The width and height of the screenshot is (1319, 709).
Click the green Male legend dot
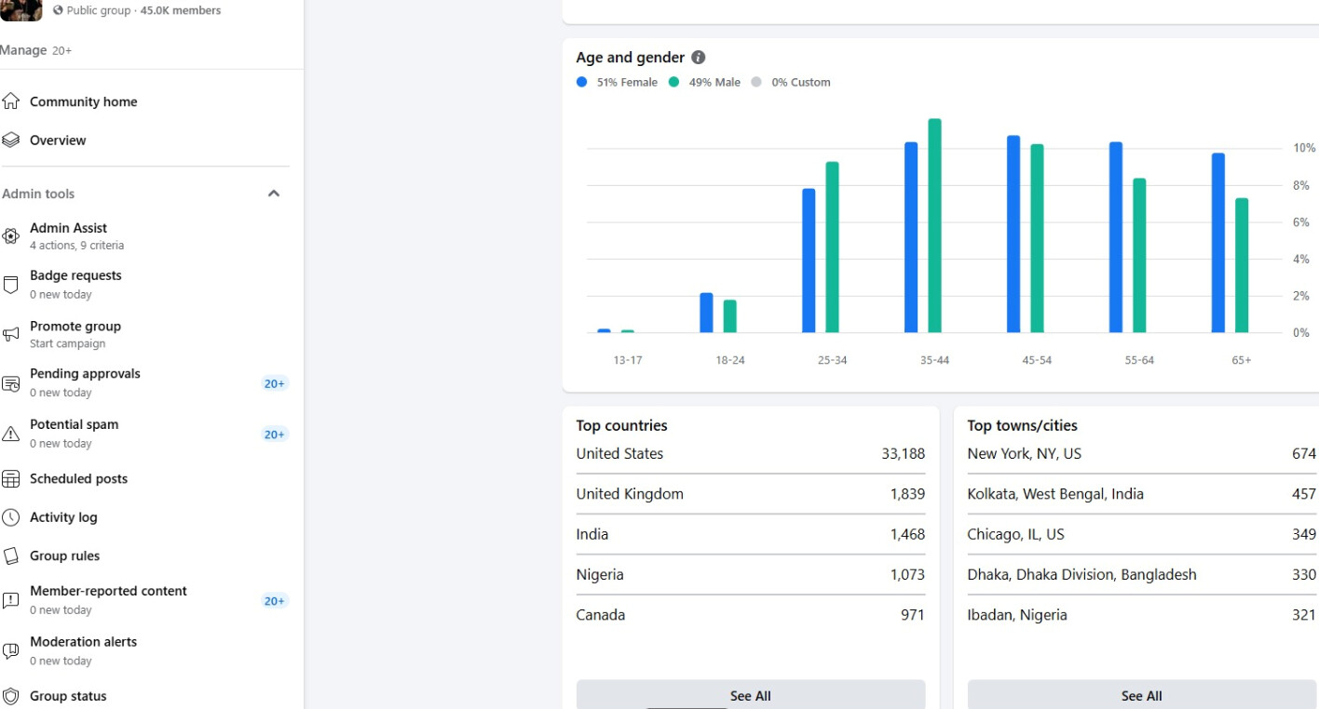coord(673,82)
